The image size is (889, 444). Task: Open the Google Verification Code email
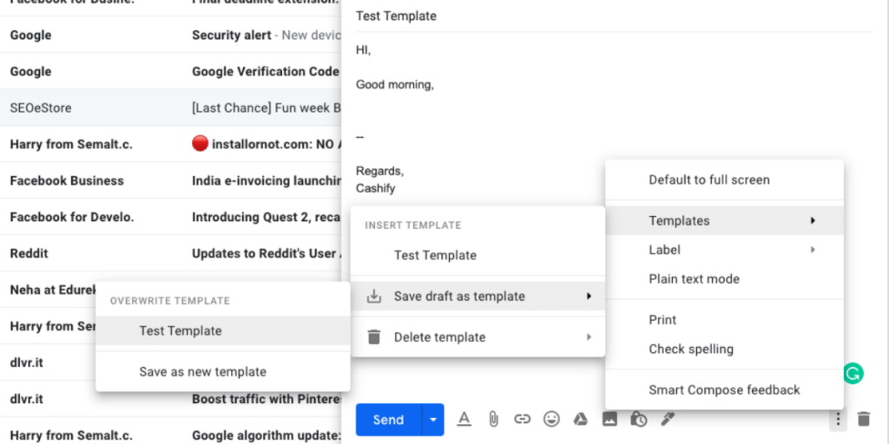click(171, 71)
